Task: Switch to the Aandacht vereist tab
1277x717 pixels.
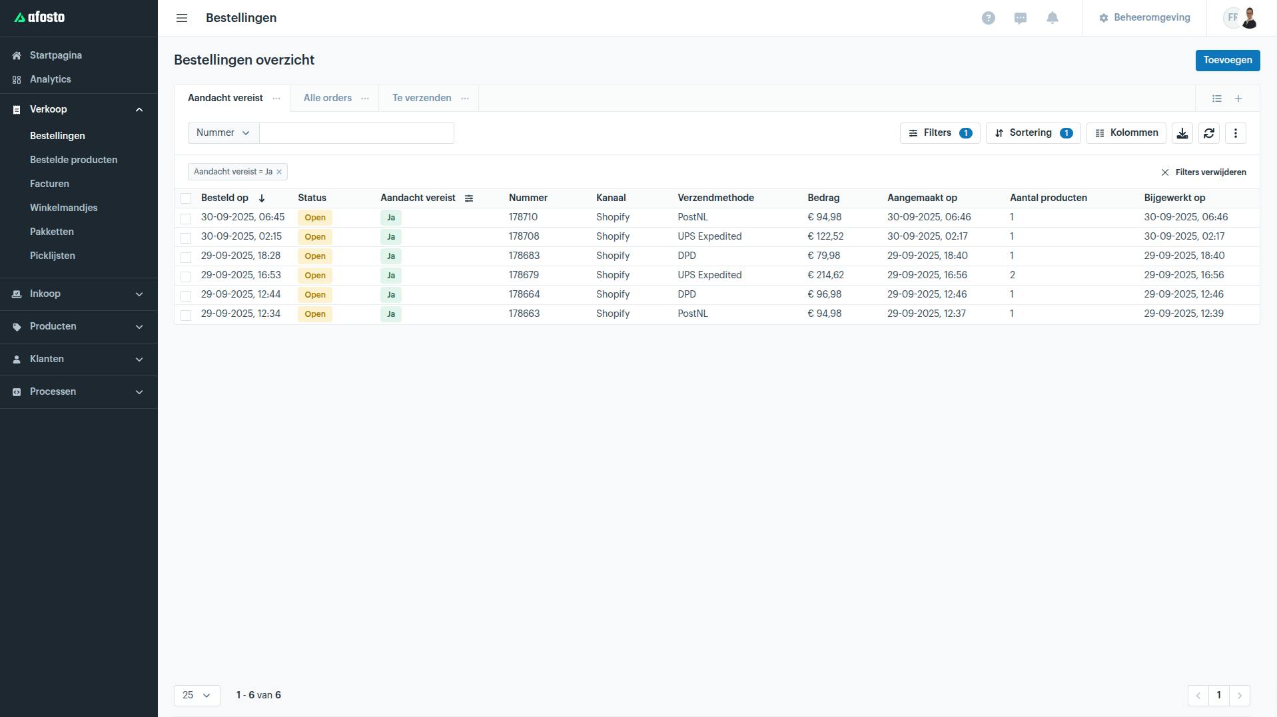Action: pyautogui.click(x=225, y=99)
